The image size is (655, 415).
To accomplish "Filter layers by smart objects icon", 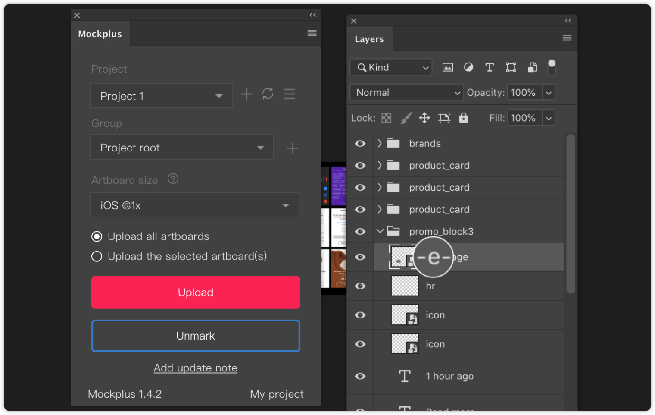I will click(533, 67).
